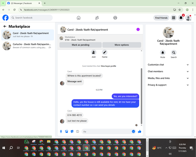Click the Home icon in top navigation
The image size is (196, 157).
pyautogui.click(x=78, y=18)
